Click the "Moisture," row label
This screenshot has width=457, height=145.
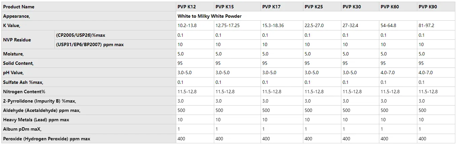click(x=13, y=54)
